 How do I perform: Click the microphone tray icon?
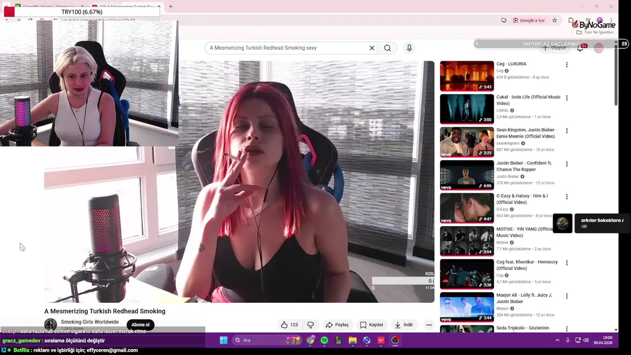[568, 340]
